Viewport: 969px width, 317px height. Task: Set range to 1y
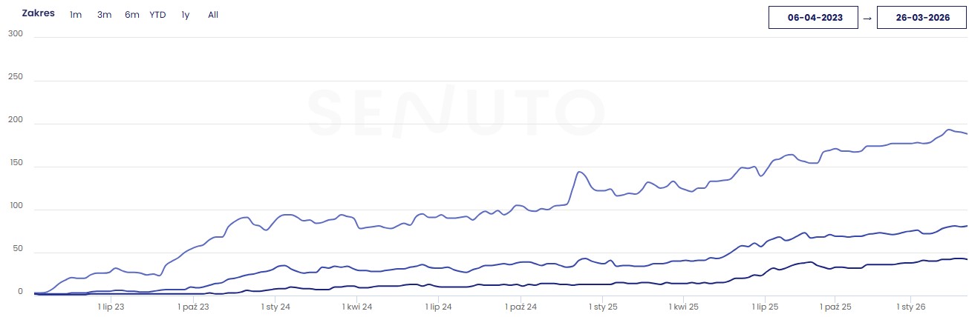point(185,15)
